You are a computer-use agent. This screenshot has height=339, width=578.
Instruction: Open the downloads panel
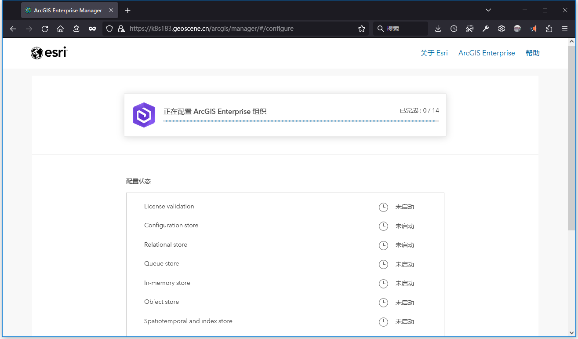[x=438, y=29]
